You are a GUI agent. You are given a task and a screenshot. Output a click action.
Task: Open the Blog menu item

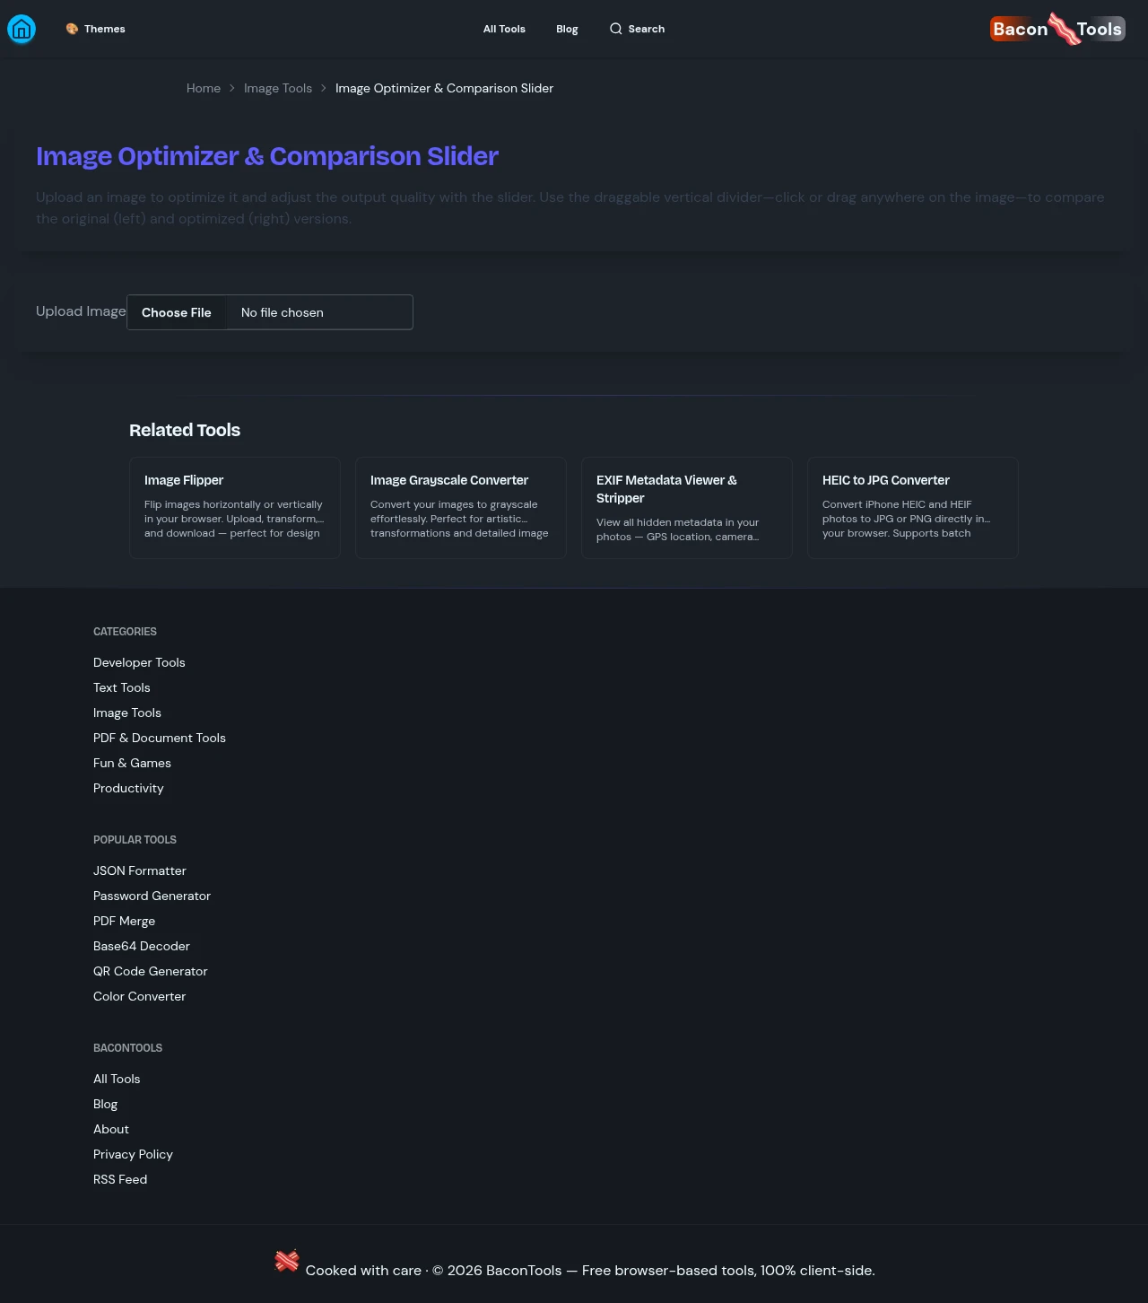[x=567, y=29]
